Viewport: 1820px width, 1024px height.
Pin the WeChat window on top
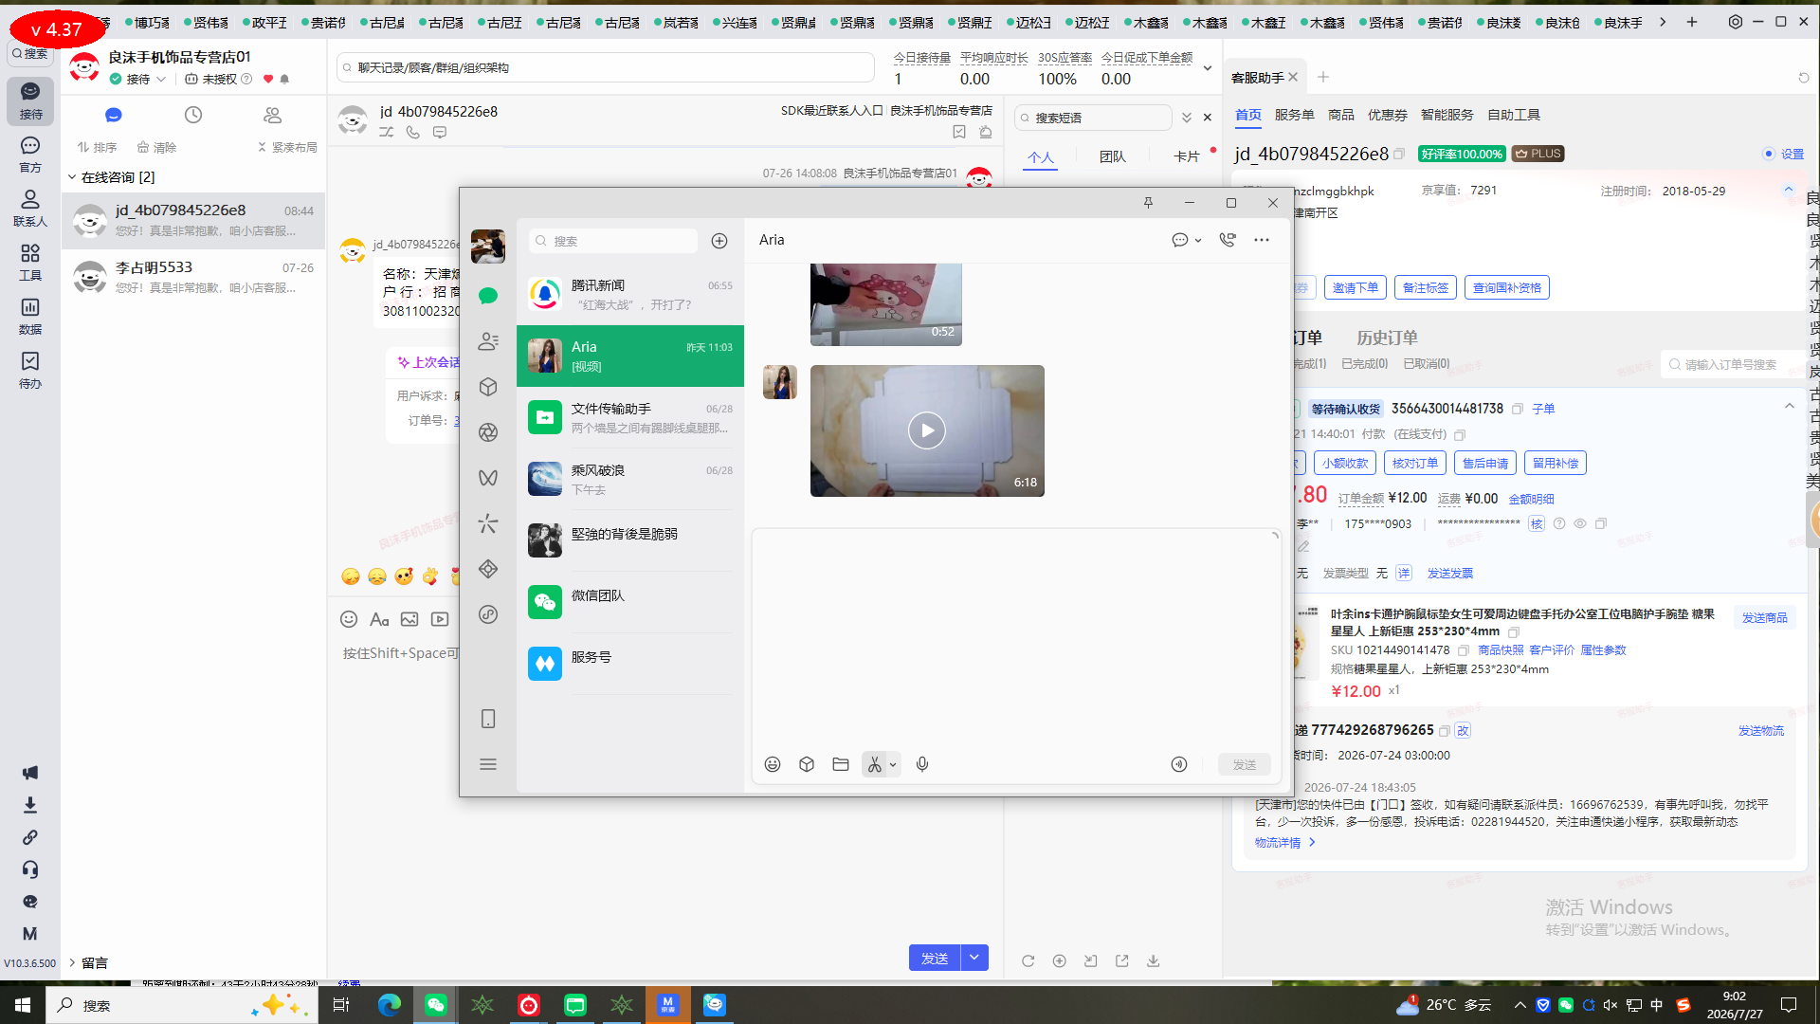[x=1148, y=203]
